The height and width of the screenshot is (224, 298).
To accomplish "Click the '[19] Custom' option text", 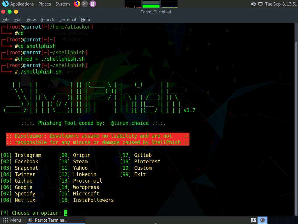I will pyautogui.click(x=136, y=168).
